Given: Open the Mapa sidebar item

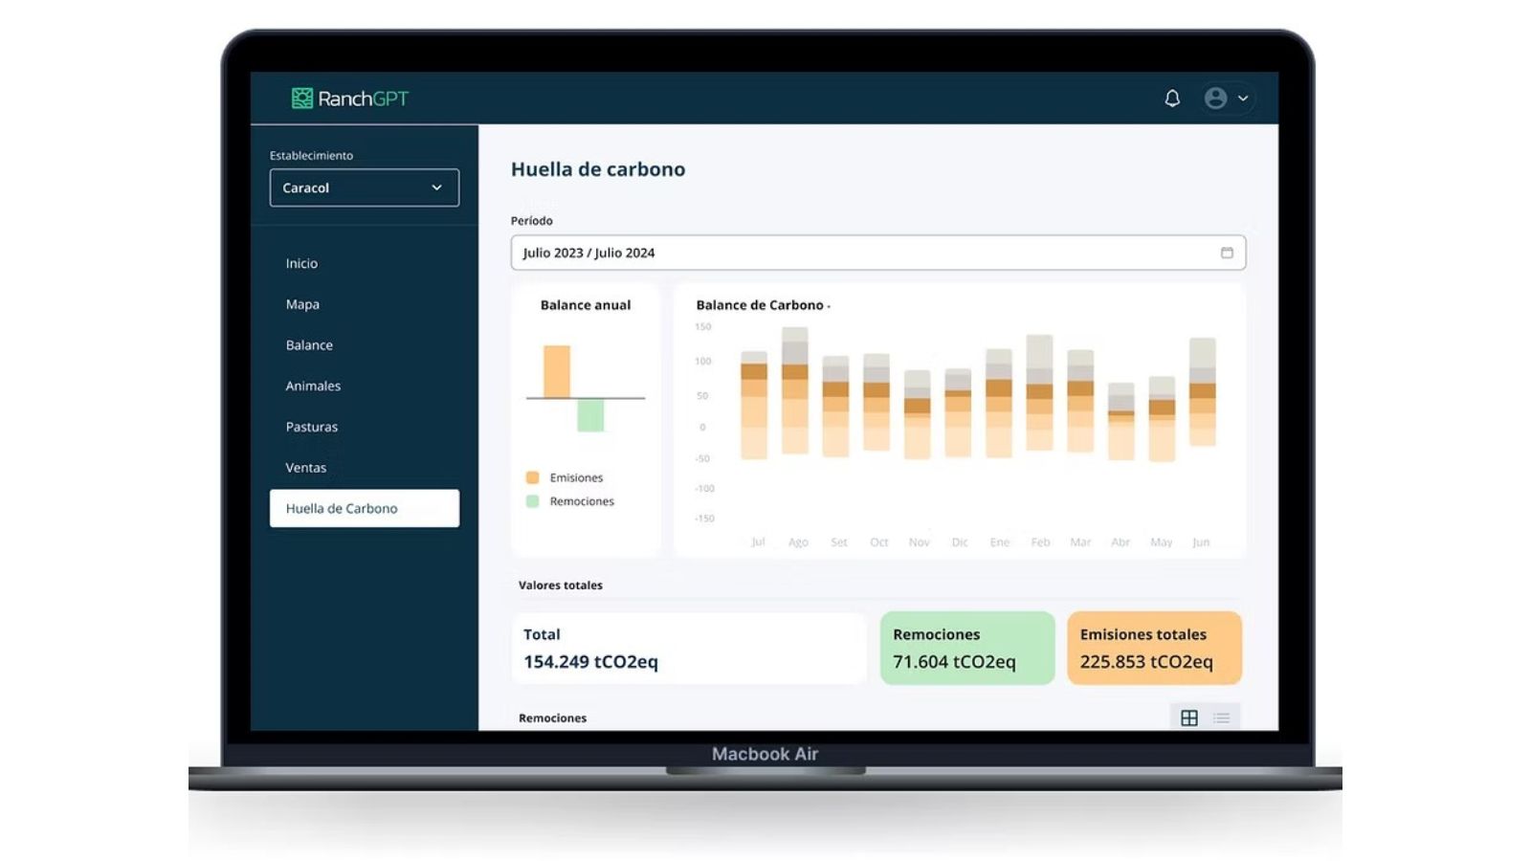Looking at the screenshot, I should pyautogui.click(x=302, y=304).
